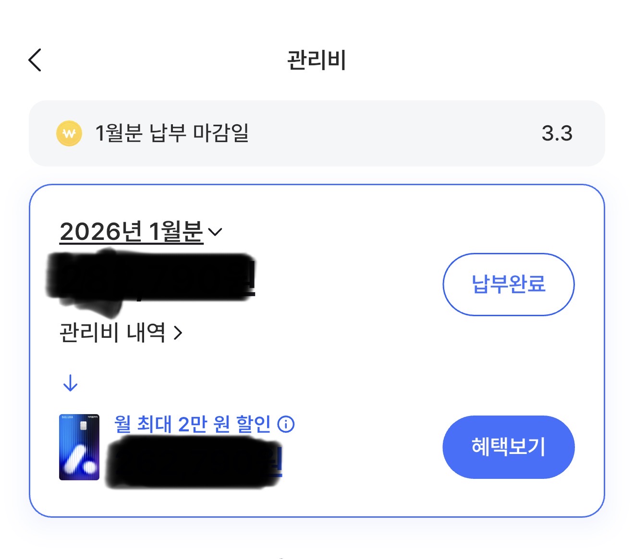Tap the DIGI LOCA text on the card
Screen dimensions: 634x559
(x=67, y=417)
